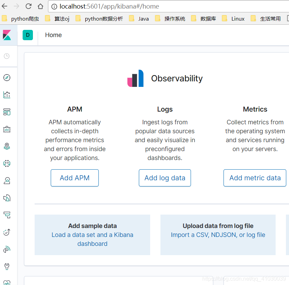Open Upload data from log file card

tap(218, 235)
